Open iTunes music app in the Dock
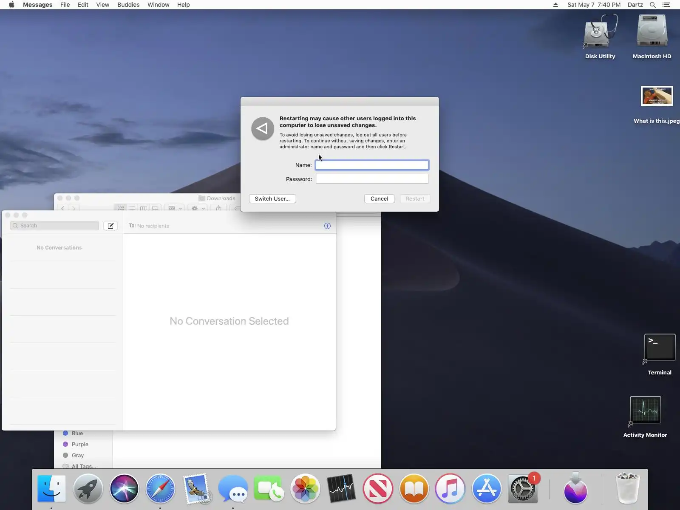Screen dimensions: 680x510 coord(450,489)
